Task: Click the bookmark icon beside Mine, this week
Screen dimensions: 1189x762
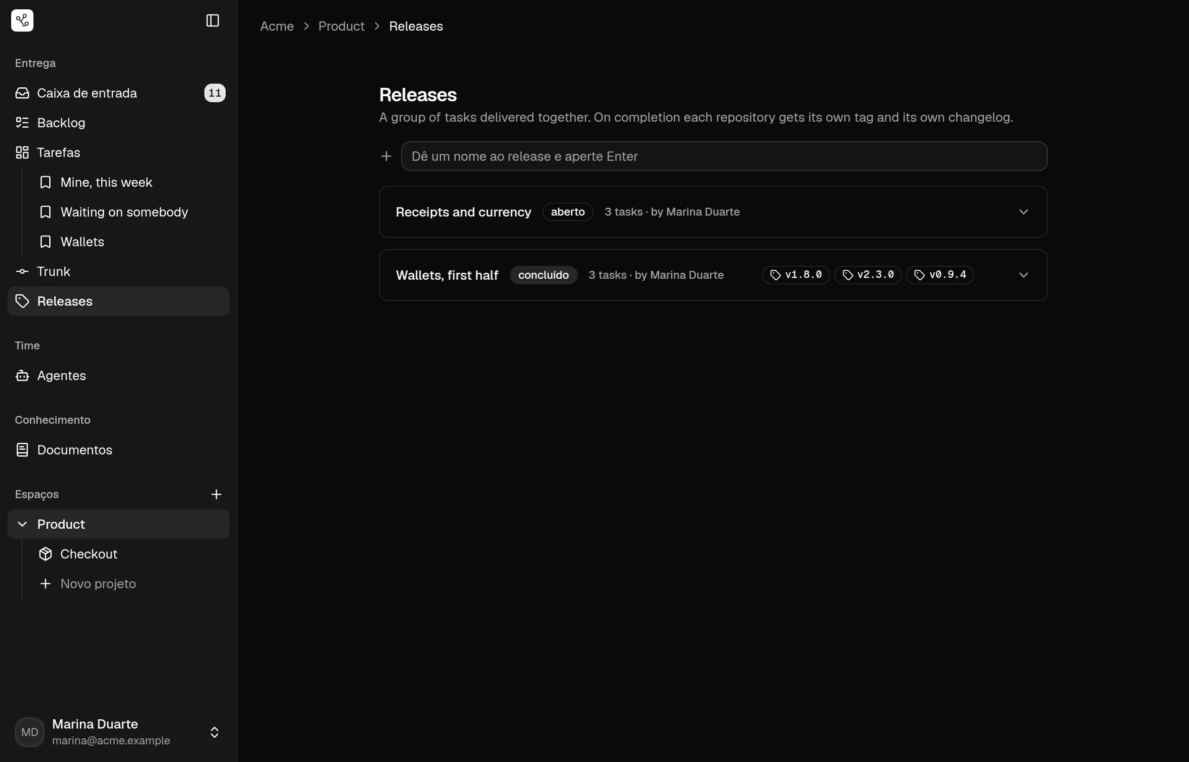Action: pos(46,182)
